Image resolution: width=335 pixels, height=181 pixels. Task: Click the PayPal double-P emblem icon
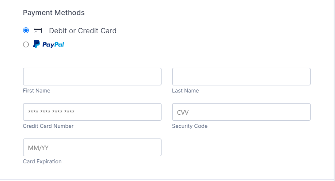(36, 44)
